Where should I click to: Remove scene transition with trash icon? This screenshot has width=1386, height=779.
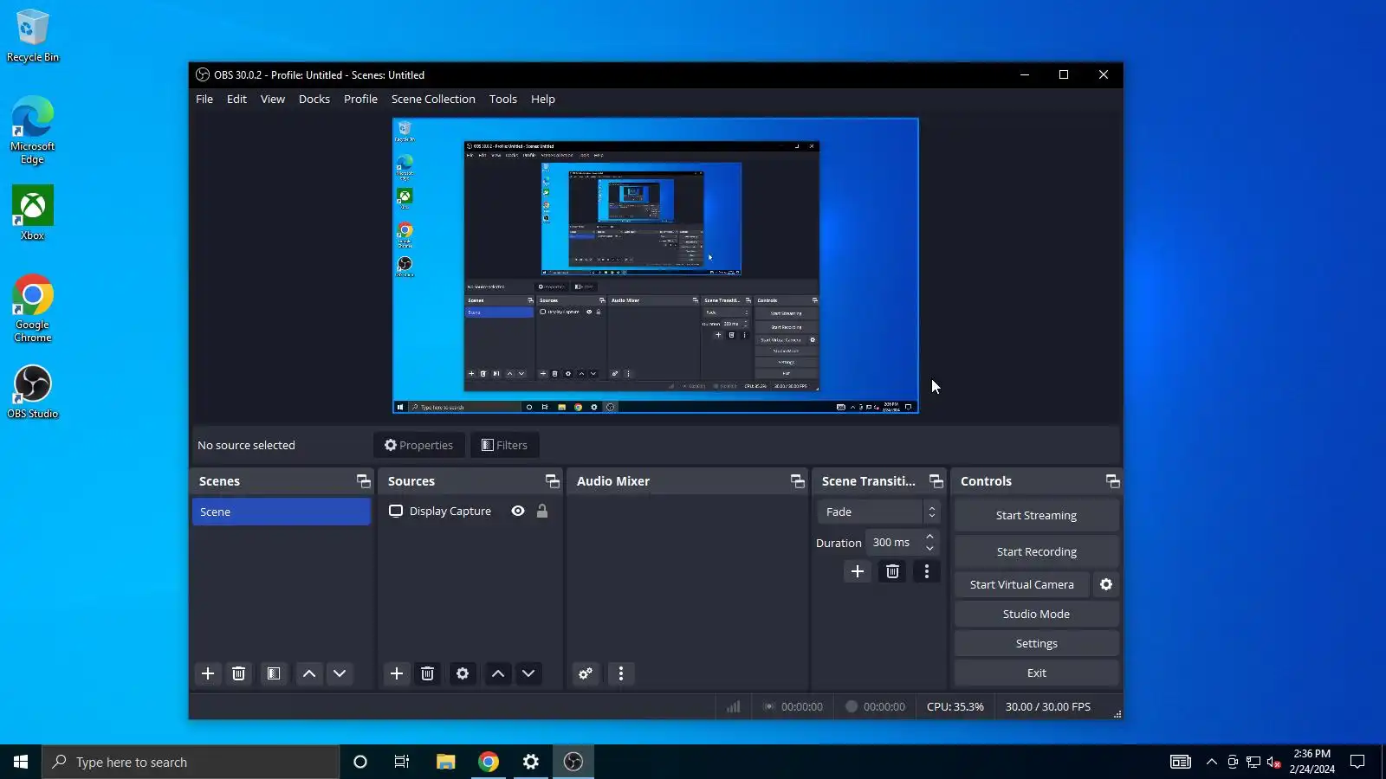pyautogui.click(x=892, y=571)
